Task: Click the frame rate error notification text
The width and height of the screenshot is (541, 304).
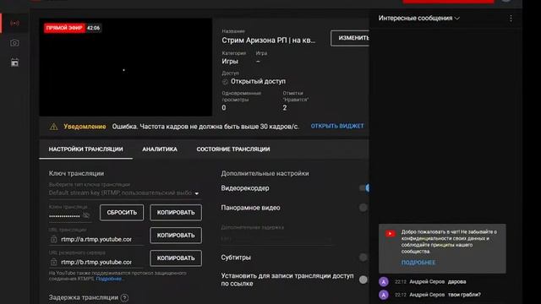Action: pyautogui.click(x=205, y=127)
